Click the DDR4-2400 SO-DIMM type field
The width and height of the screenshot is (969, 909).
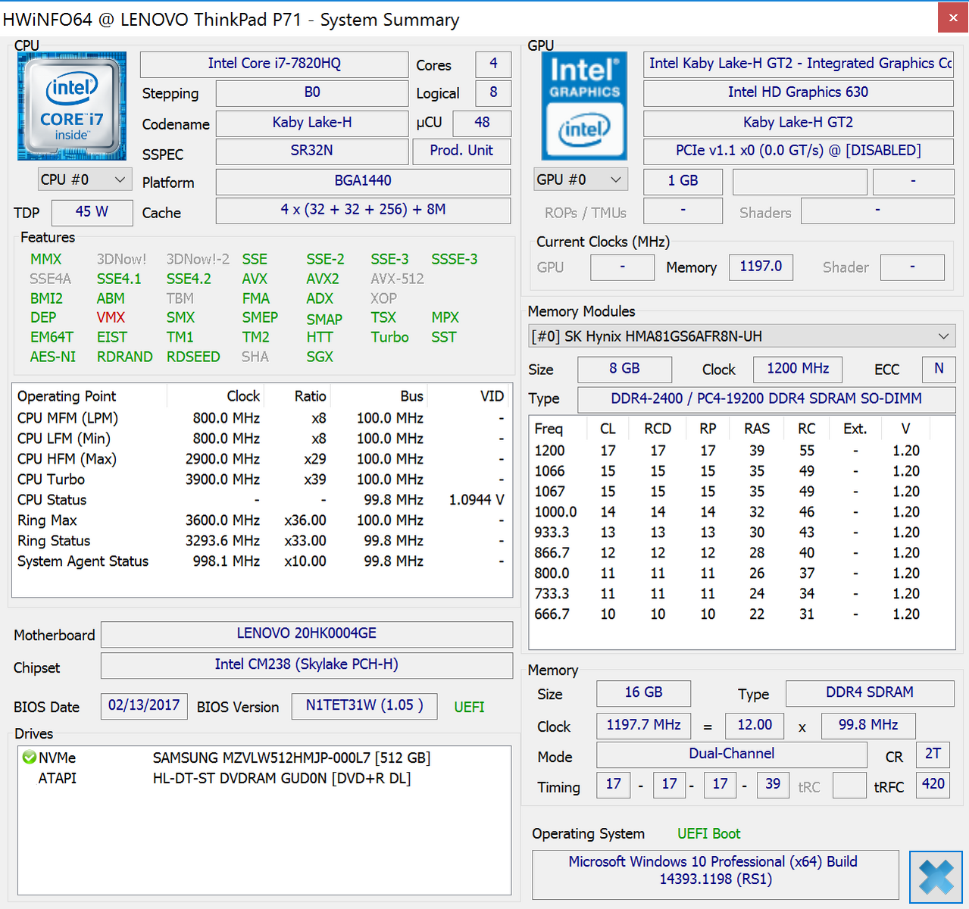coord(767,398)
